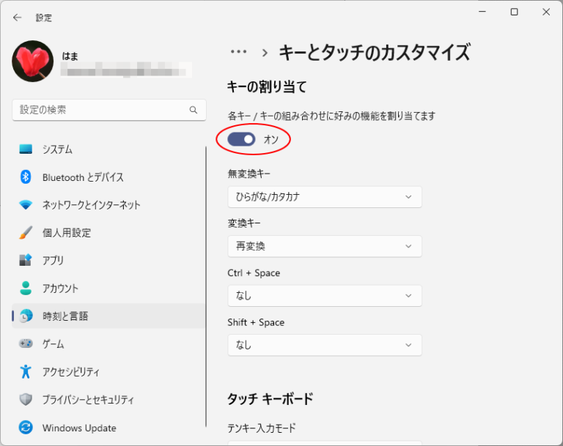563x446 pixels.
Task: Click the アカウント person icon
Action: pos(26,289)
